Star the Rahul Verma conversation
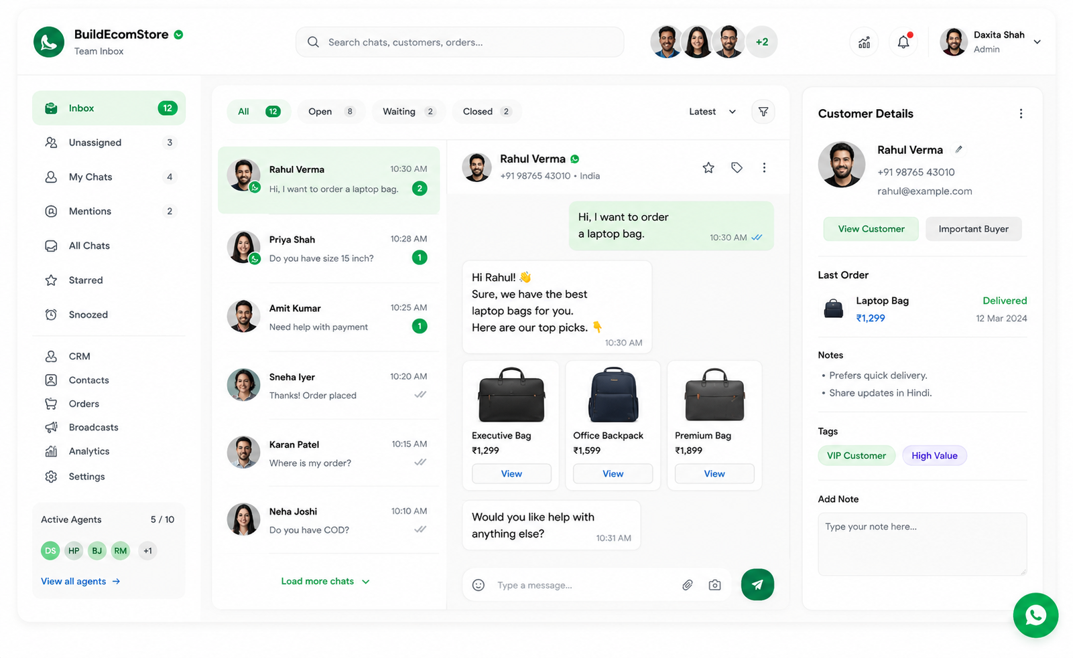 pos(708,167)
